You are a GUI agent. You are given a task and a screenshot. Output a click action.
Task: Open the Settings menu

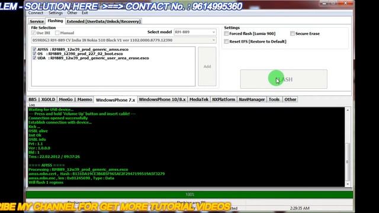(x=55, y=13)
